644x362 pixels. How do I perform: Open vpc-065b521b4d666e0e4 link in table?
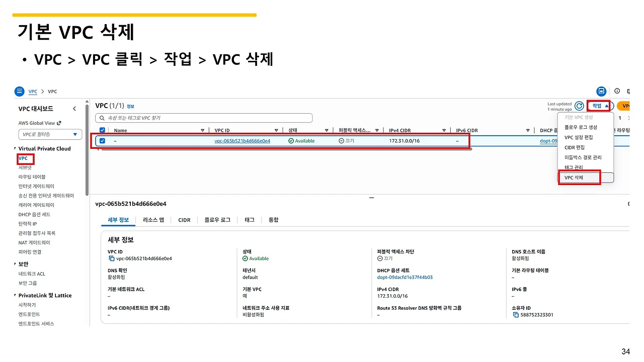[x=243, y=141]
